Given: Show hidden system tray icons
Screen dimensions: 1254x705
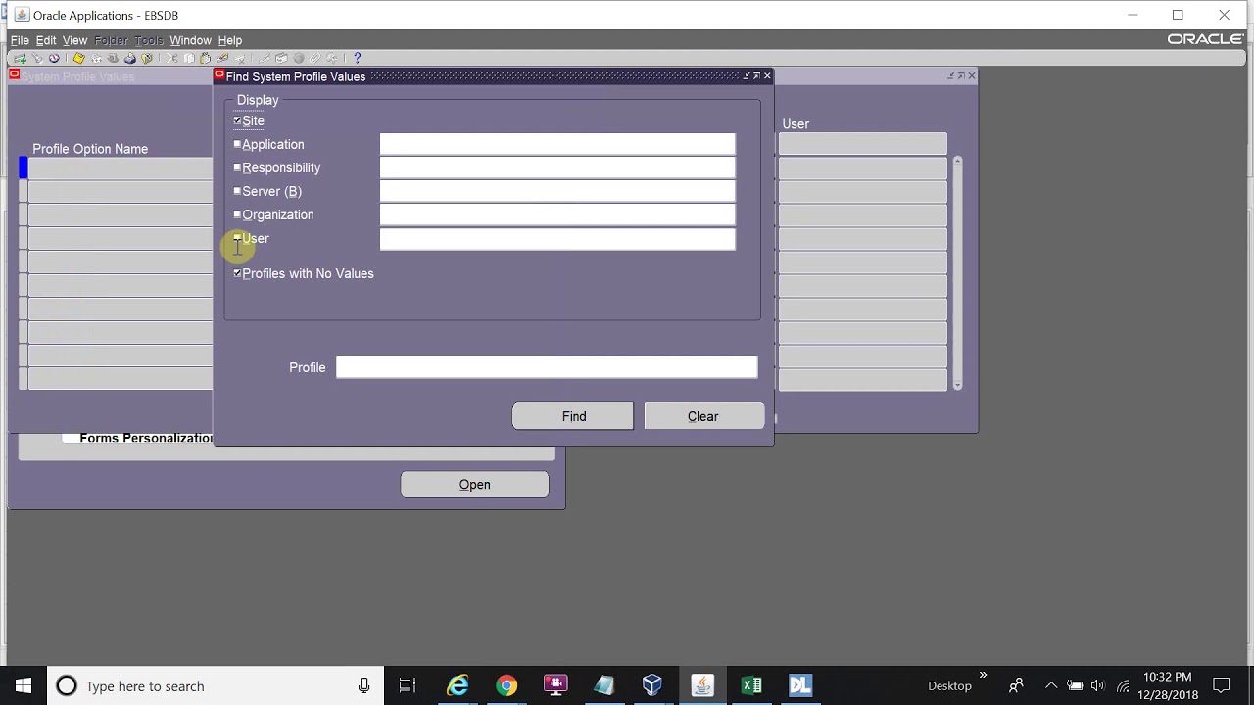Looking at the screenshot, I should pos(1051,686).
